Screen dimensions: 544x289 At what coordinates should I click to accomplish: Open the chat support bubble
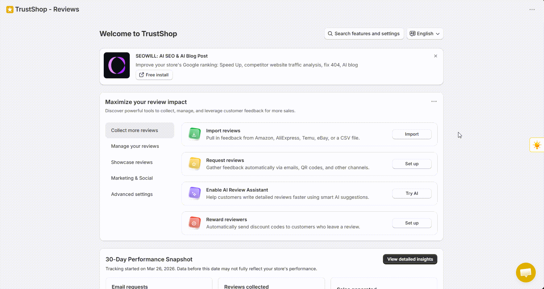click(526, 273)
